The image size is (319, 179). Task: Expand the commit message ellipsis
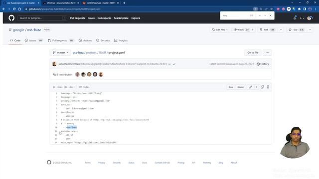pyautogui.click(x=169, y=64)
